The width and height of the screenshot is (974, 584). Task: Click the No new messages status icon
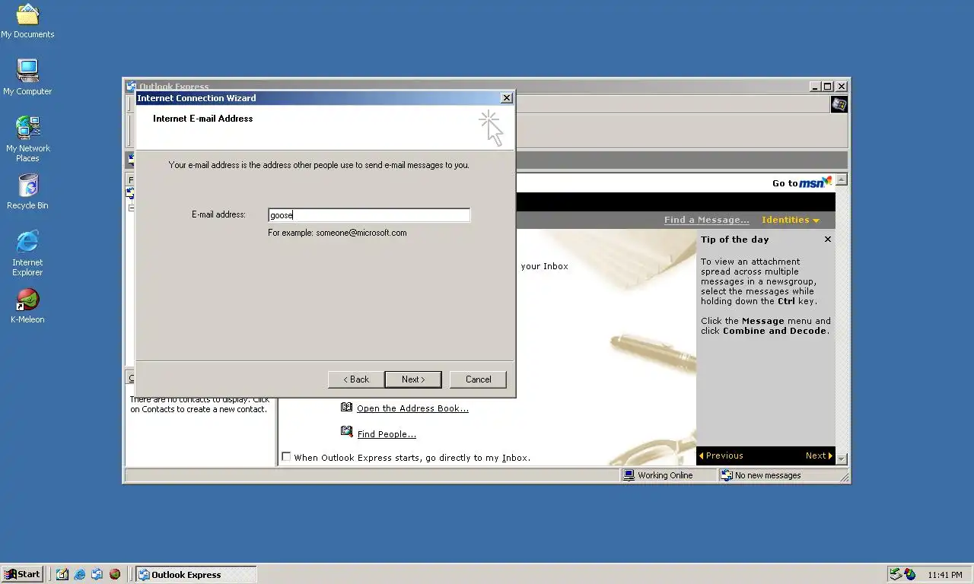pyautogui.click(x=727, y=475)
